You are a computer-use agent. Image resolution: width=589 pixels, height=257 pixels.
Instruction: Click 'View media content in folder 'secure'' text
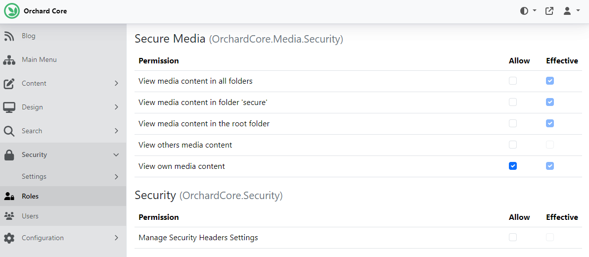point(203,102)
